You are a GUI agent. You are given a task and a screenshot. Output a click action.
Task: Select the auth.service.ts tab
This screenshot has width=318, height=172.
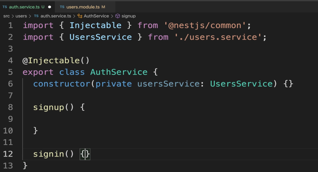(x=27, y=7)
